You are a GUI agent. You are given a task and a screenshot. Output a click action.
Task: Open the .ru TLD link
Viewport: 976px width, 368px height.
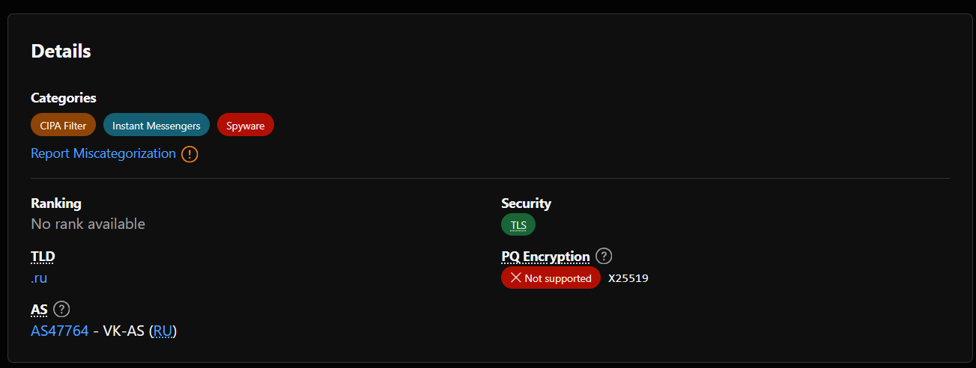pyautogui.click(x=39, y=278)
